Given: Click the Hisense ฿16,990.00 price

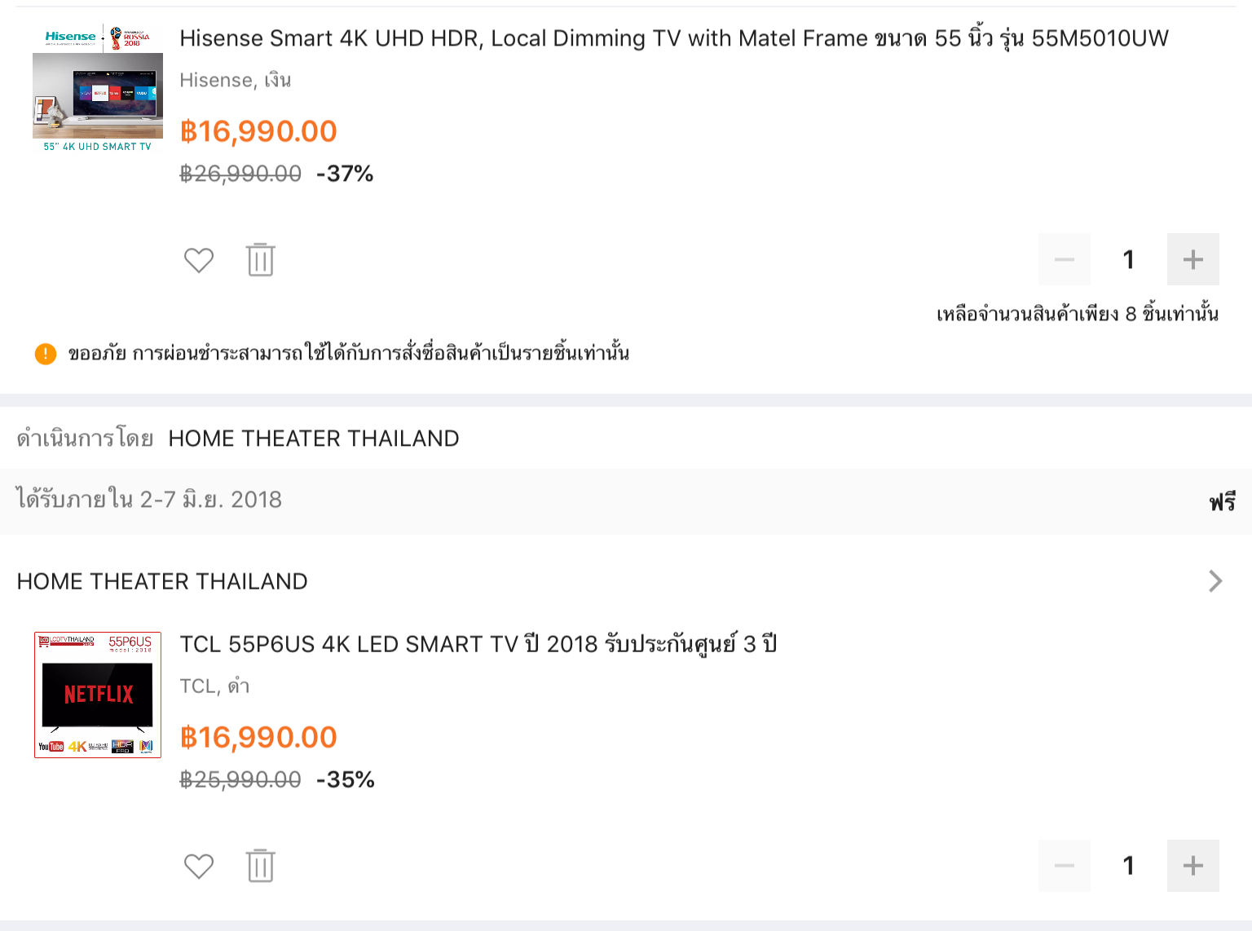Looking at the screenshot, I should pos(258,131).
